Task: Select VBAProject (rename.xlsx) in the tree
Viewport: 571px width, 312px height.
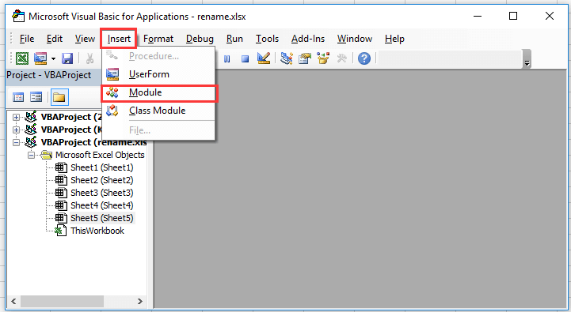Action: [94, 142]
